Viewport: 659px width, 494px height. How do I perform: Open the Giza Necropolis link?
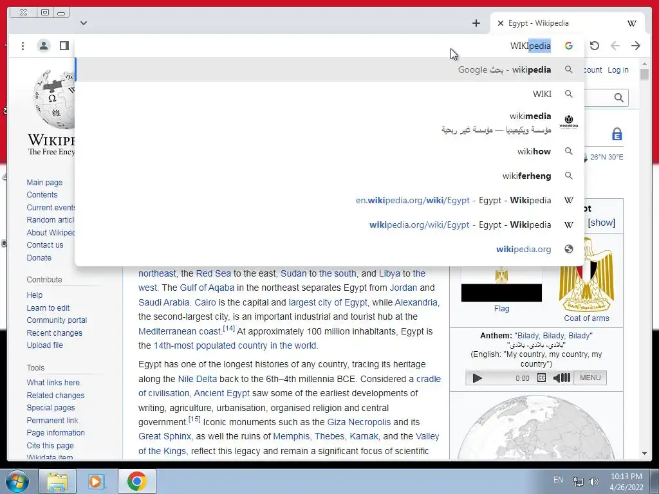tap(358, 422)
